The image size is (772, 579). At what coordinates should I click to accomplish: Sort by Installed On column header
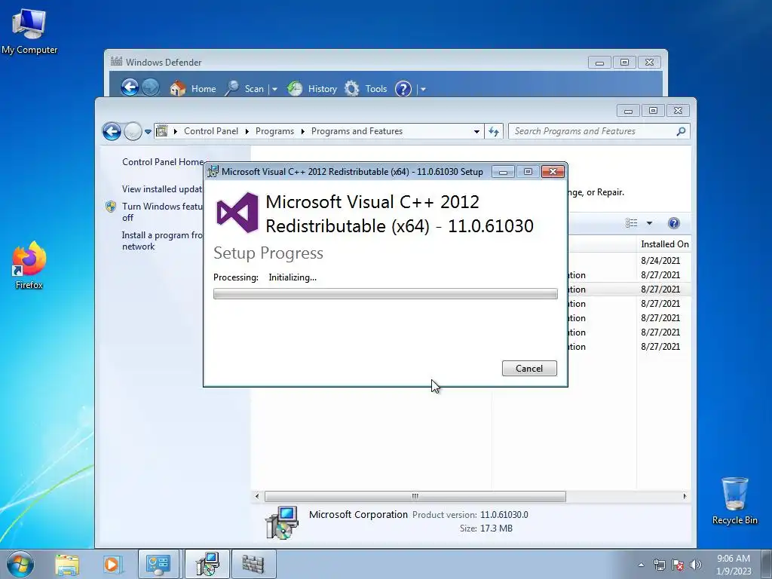click(664, 244)
